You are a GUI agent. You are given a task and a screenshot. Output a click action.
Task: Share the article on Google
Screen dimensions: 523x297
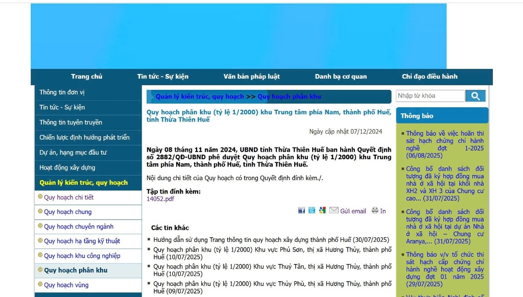tap(322, 210)
